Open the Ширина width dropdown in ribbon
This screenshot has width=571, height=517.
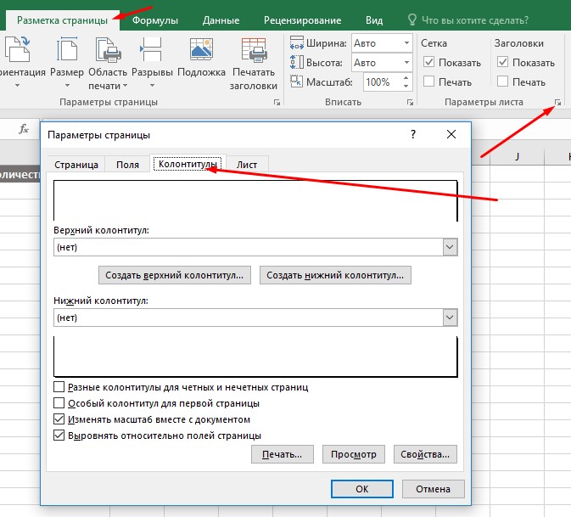tap(405, 42)
